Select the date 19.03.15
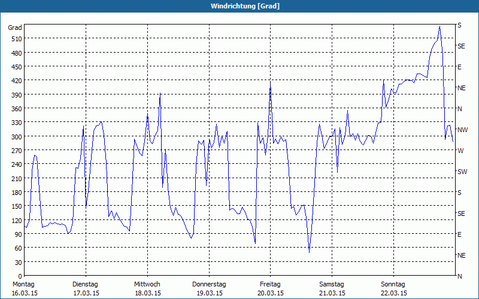Image resolution: width=479 pixels, height=299 pixels. click(x=210, y=293)
